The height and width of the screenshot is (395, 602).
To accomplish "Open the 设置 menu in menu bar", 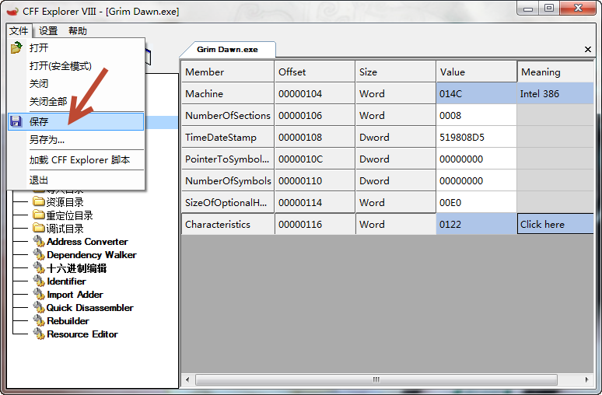I will click(48, 31).
